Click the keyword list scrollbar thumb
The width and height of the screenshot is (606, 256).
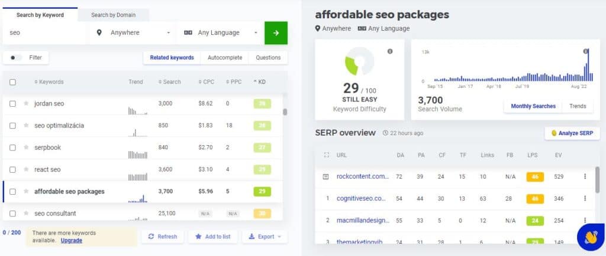(x=285, y=112)
